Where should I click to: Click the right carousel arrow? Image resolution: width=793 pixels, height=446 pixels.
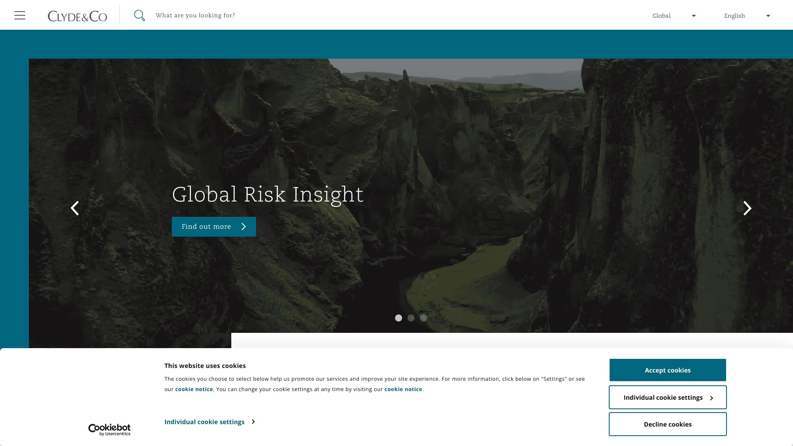click(x=747, y=208)
